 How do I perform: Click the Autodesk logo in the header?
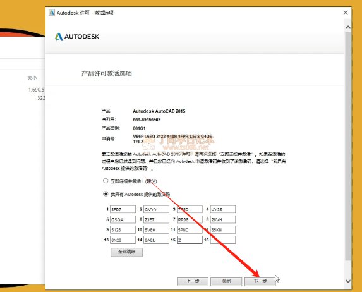click(77, 37)
